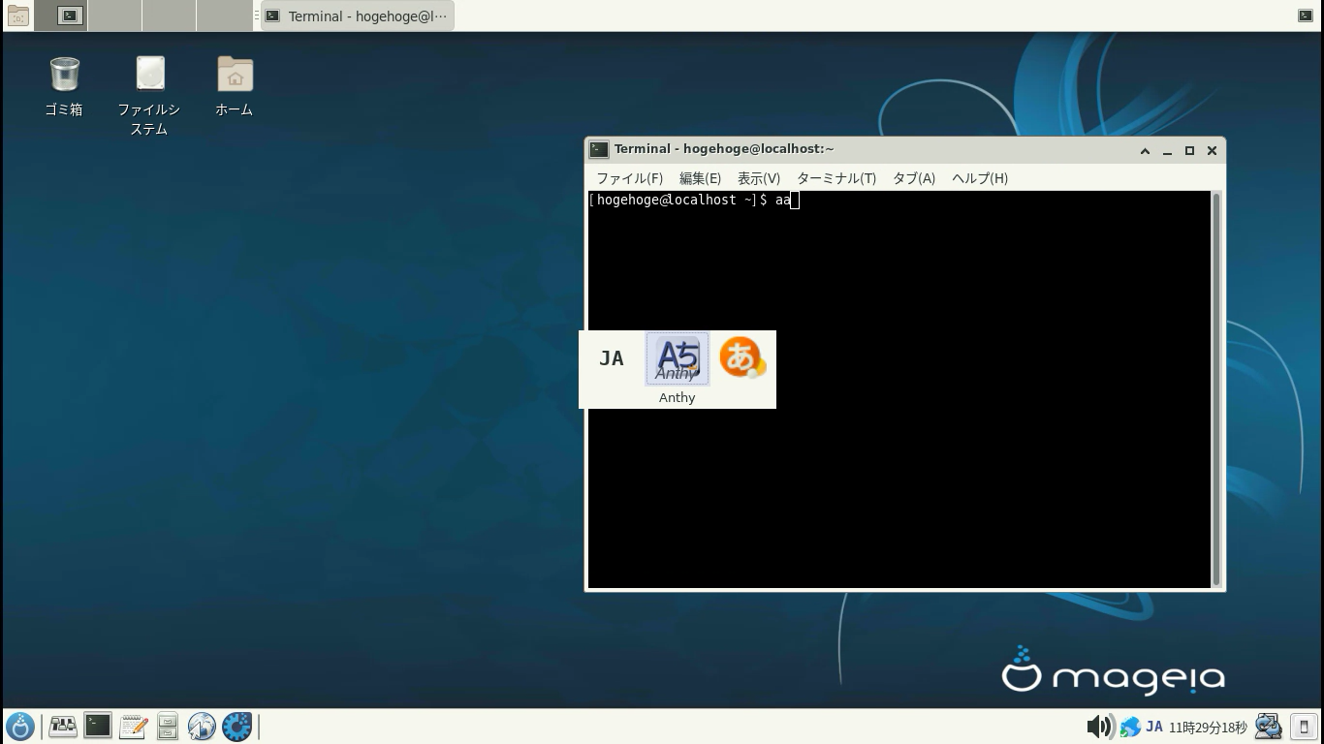Maximize the terminal window
The image size is (1324, 744).
pos(1189,150)
